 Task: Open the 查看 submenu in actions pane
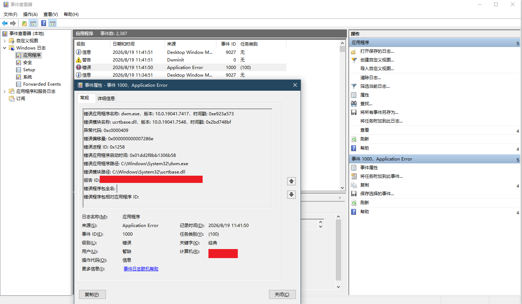pyautogui.click(x=365, y=130)
